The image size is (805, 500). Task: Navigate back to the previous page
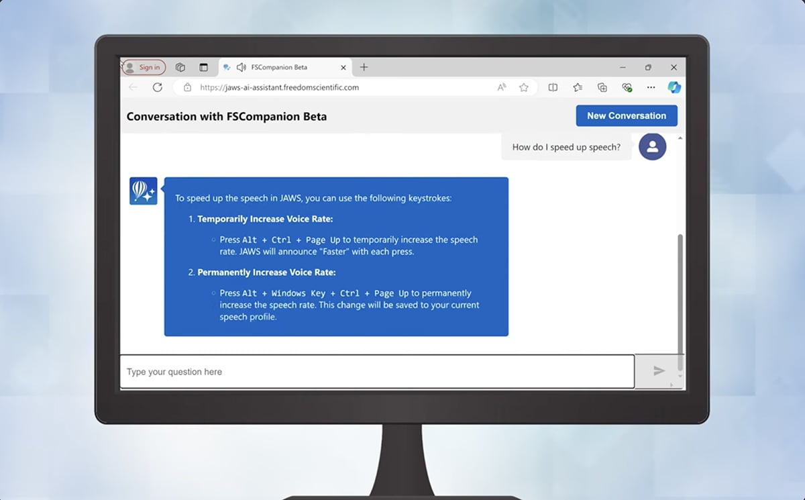(132, 87)
